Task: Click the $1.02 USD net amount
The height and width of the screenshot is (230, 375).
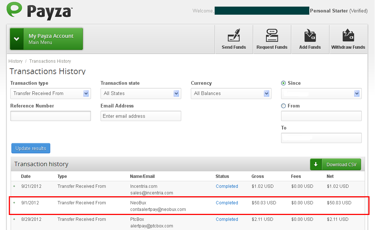Action: pos(338,186)
